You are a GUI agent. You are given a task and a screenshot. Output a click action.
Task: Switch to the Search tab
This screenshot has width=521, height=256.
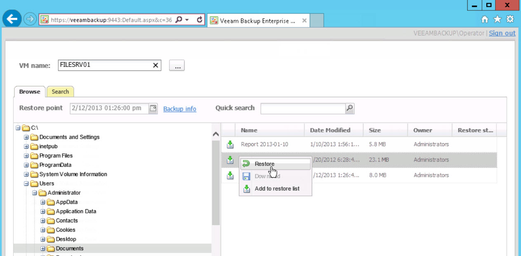pyautogui.click(x=60, y=92)
